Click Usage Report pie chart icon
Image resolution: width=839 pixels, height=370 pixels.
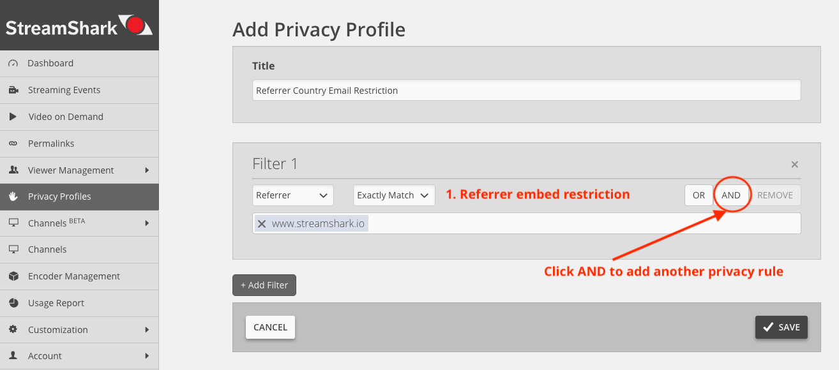13,303
